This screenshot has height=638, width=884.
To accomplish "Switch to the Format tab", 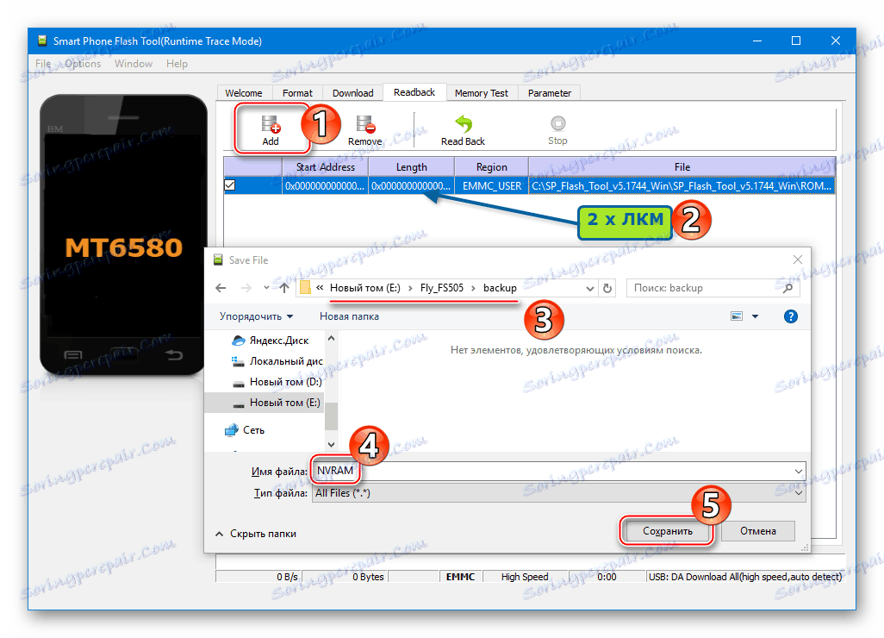I will (x=297, y=93).
